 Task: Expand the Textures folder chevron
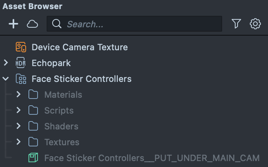click(19, 142)
